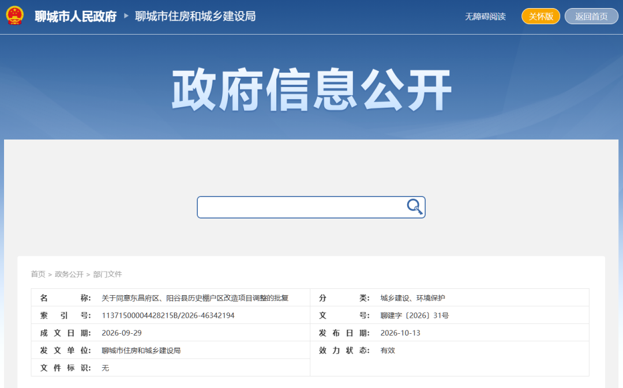
Task: Click the 文号 field label
Action: click(344, 315)
